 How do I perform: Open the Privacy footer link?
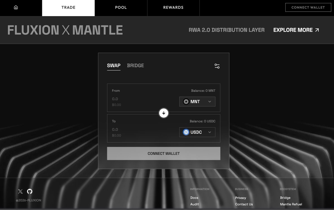point(241,198)
